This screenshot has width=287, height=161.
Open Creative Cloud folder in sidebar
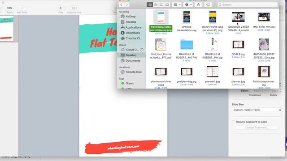133,38
